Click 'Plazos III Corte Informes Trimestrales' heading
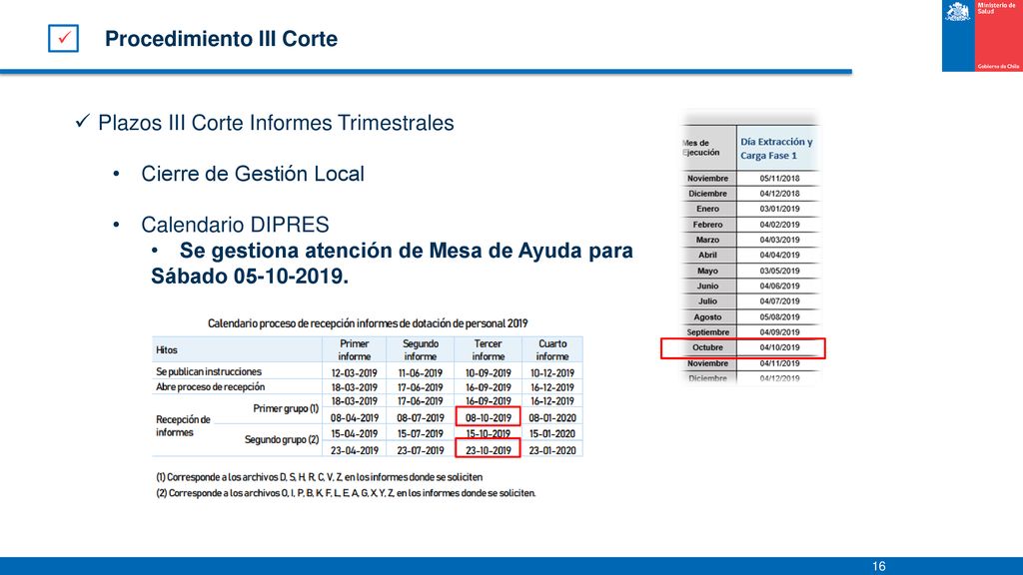 click(276, 123)
